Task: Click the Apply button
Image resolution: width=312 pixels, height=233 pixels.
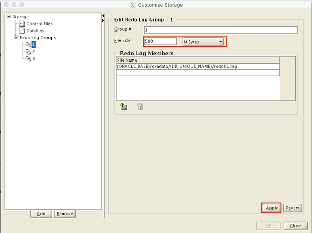Action: [x=272, y=208]
